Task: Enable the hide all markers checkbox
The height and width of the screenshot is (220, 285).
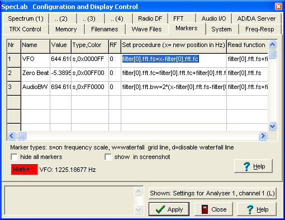Action: (14, 157)
